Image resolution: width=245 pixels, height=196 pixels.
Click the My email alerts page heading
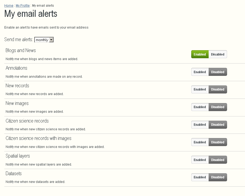point(31,14)
